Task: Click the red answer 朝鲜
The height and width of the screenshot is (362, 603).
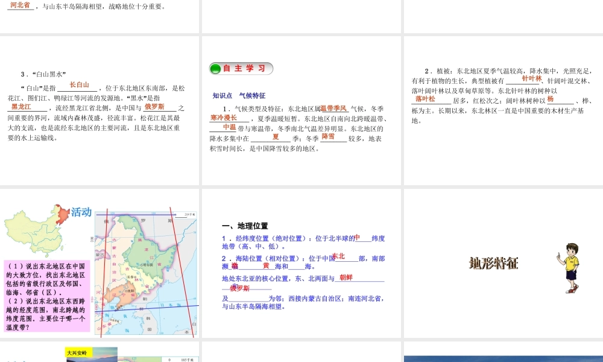Action: [x=346, y=278]
